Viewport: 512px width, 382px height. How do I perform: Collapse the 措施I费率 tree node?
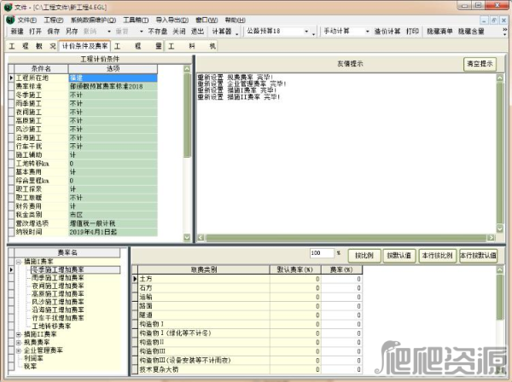point(19,262)
